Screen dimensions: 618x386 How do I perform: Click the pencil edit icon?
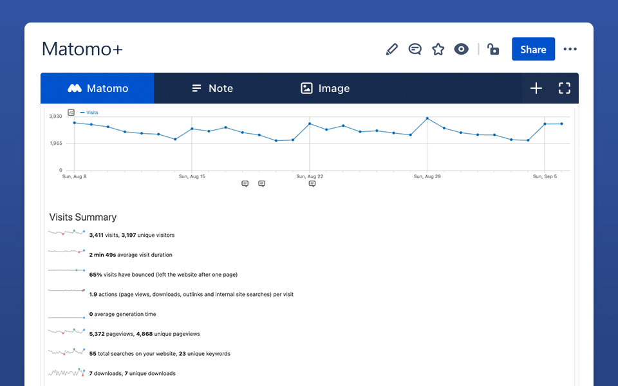coord(392,50)
